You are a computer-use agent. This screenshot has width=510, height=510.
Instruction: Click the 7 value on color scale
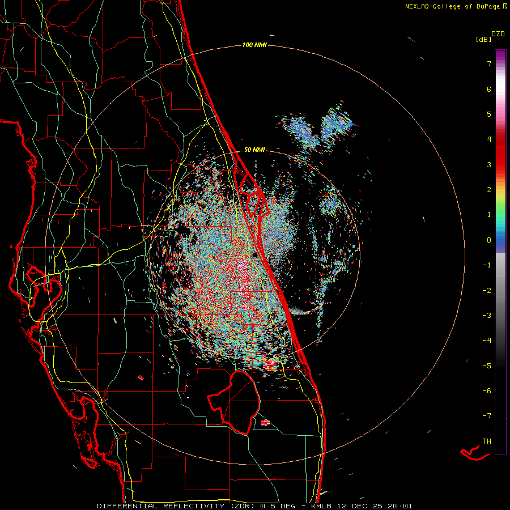pyautogui.click(x=489, y=63)
